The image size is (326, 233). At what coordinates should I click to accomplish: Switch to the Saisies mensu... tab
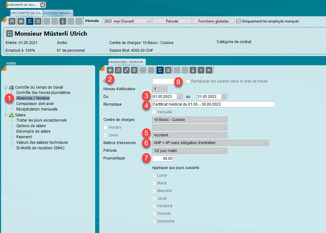[58, 13]
